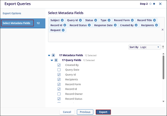Collapse the 17 Query Fields group
Image resolution: width=167 pixels, height=116 pixels.
click(52, 60)
